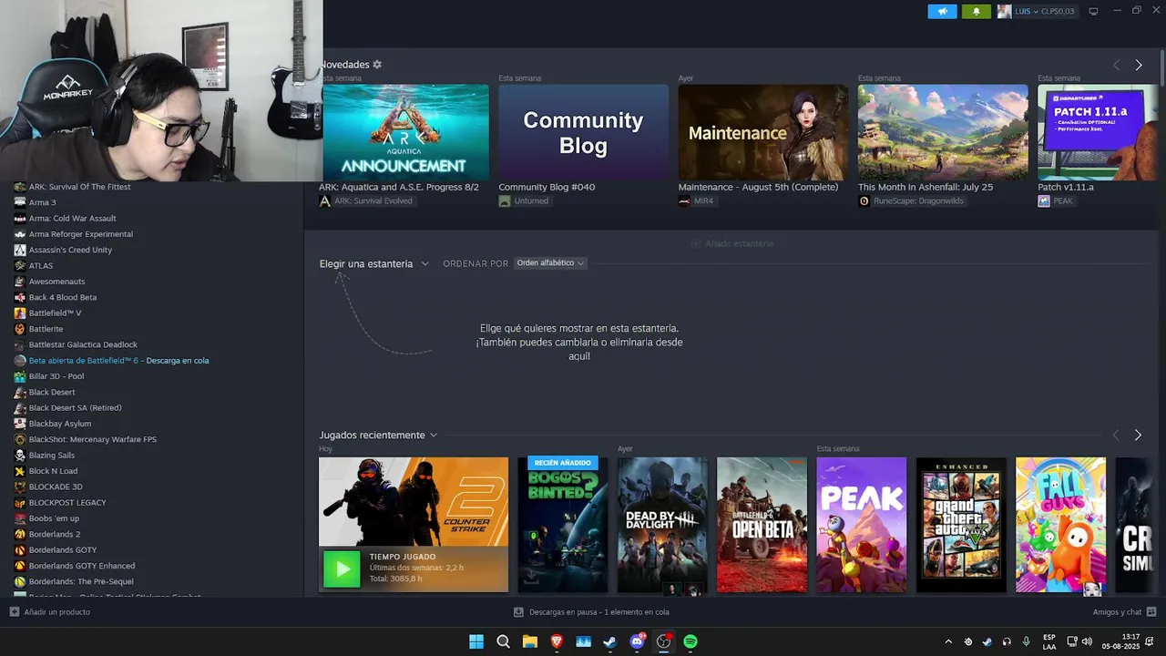Screen dimensions: 1166x656
Task: Click the PEAK source icon under Patch v1.11.a
Action: pos(1044,200)
